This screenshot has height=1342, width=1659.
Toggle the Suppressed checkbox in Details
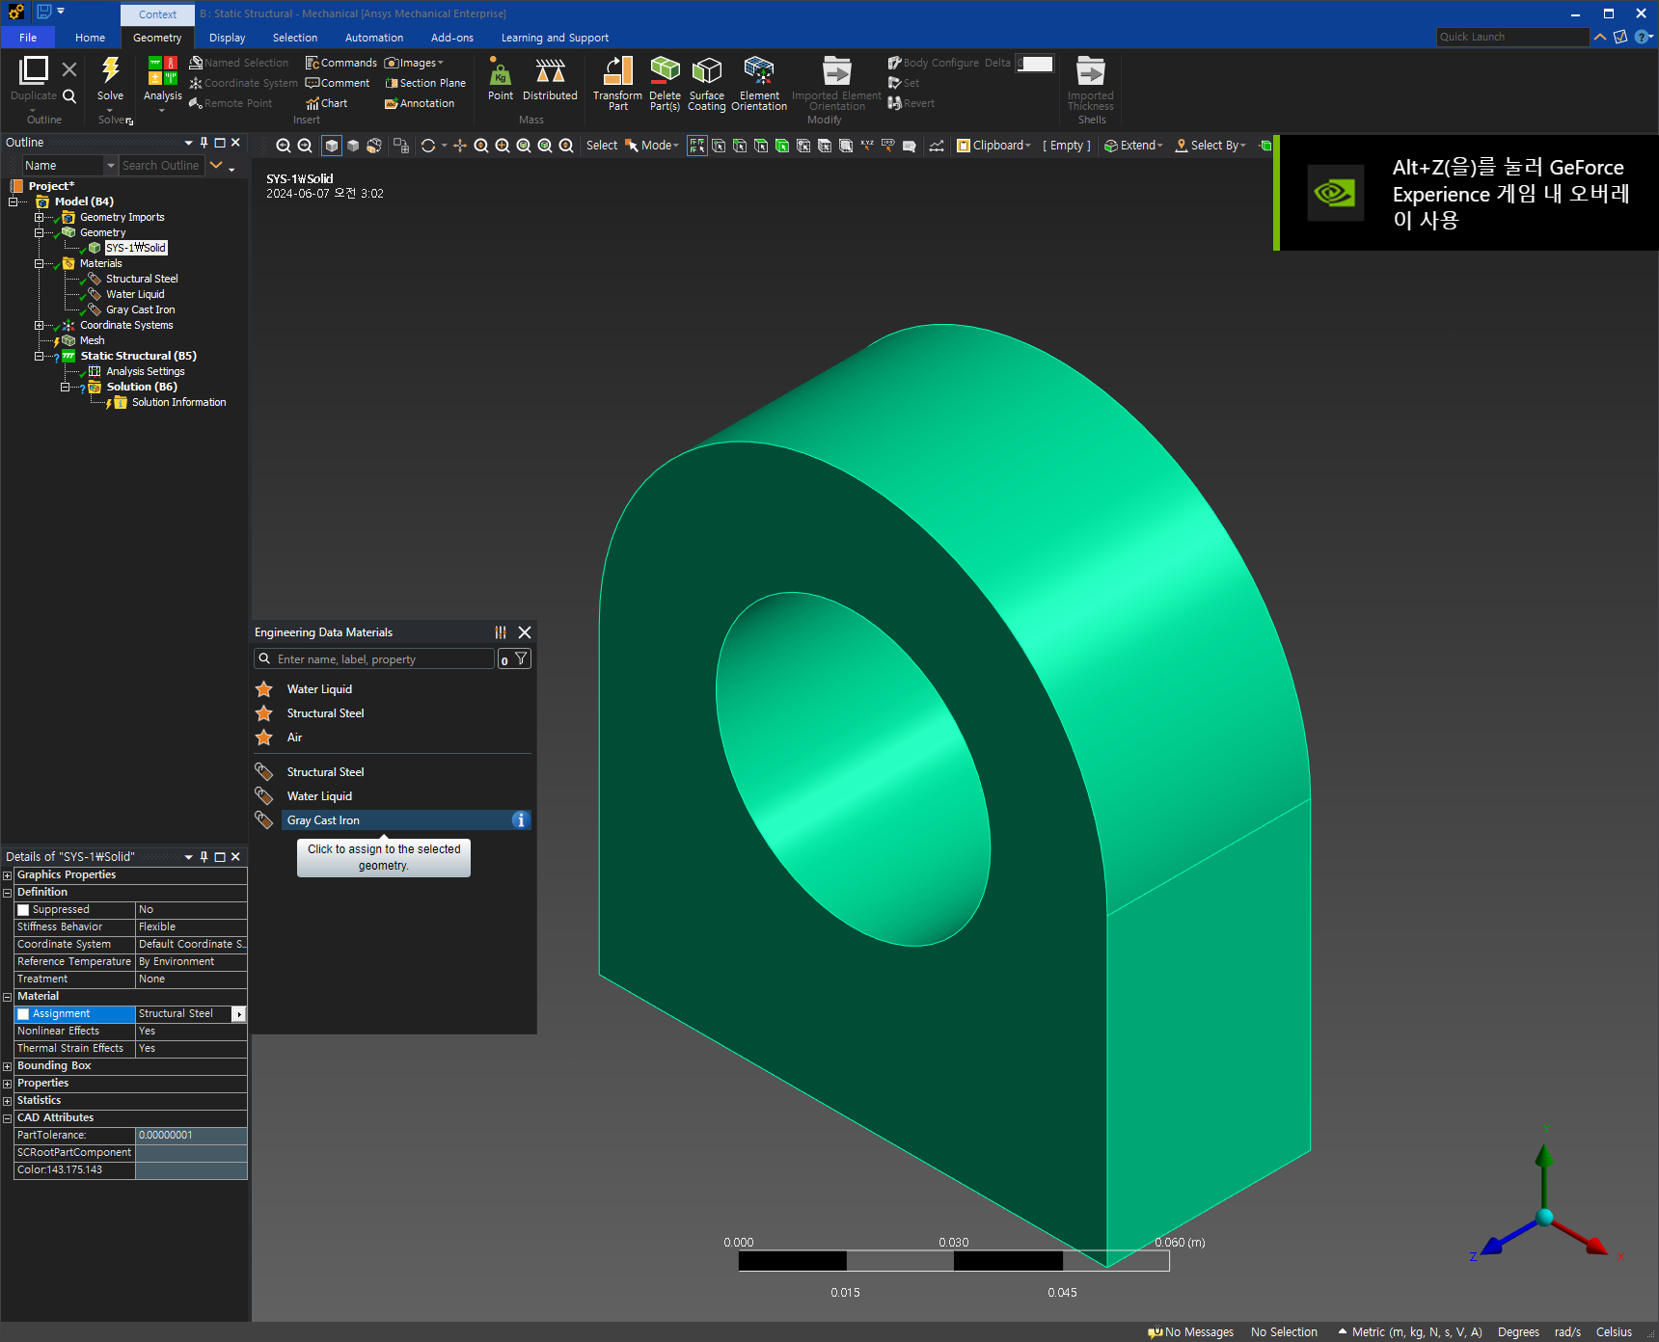click(x=23, y=910)
